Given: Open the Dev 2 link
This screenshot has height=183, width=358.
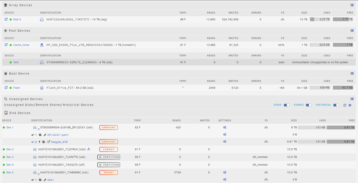Looking at the screenshot, I should pyautogui.click(x=10, y=149).
